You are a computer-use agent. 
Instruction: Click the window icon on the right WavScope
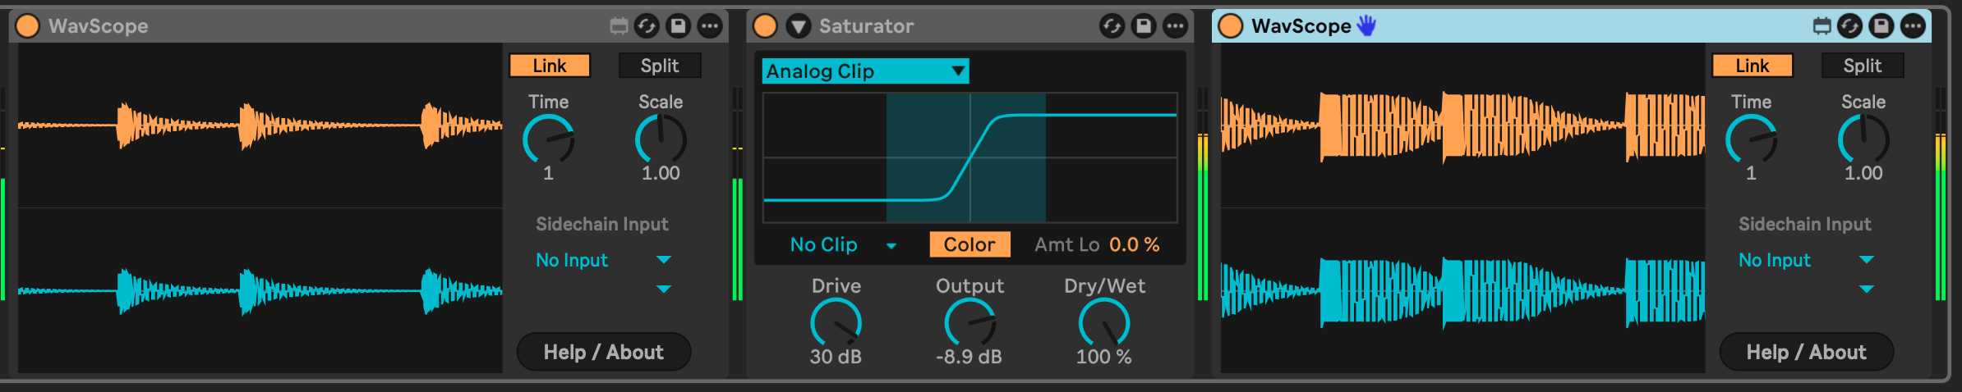[x=1822, y=26]
